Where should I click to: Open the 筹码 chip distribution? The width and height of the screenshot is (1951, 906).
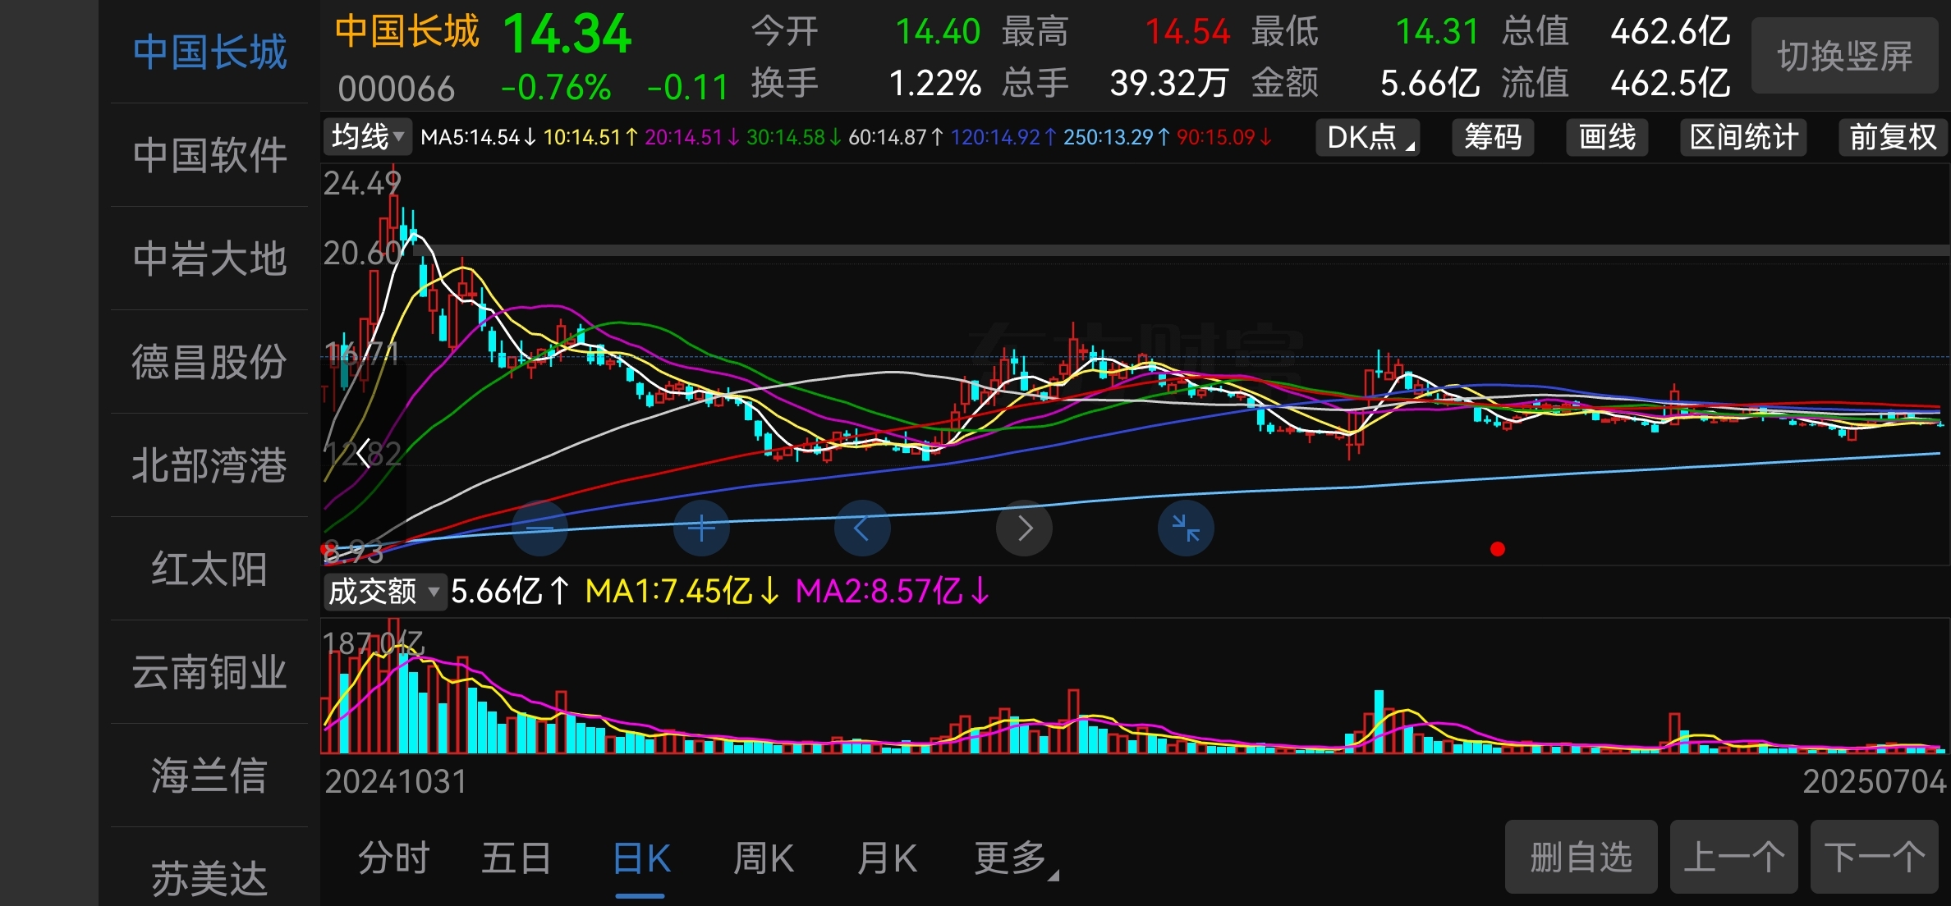click(1493, 137)
